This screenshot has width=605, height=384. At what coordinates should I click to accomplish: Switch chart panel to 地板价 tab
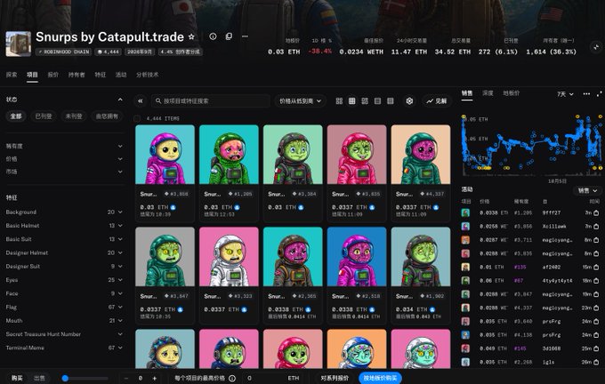512,93
